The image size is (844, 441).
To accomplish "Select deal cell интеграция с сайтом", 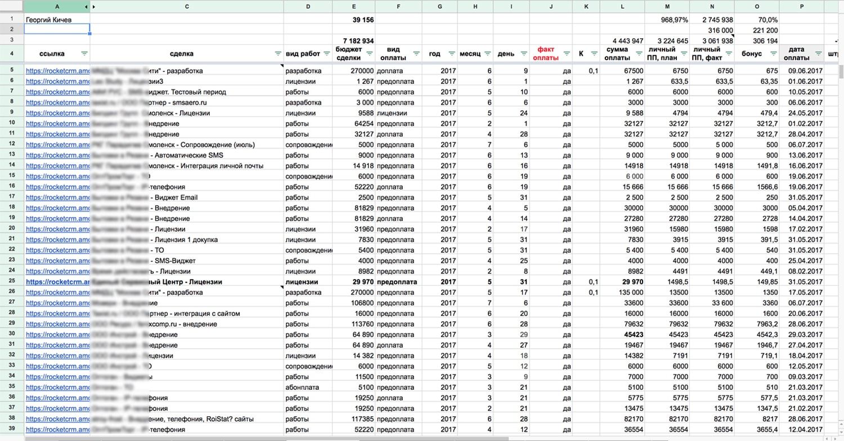I will [x=187, y=313].
